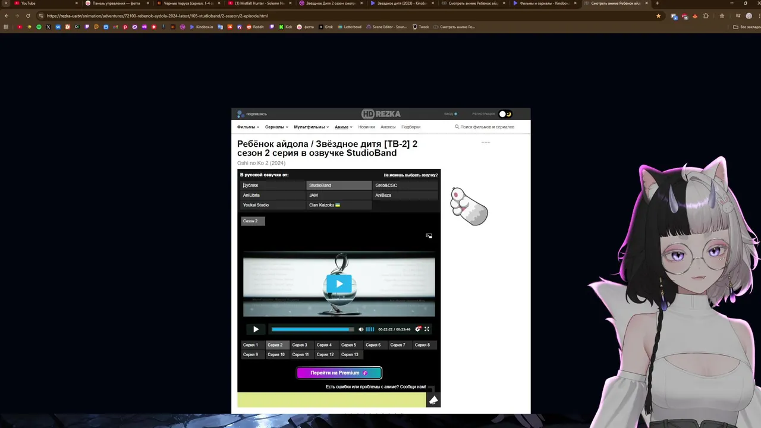Image resolution: width=761 pixels, height=428 pixels.
Task: Click the megaphone report icon
Action: click(433, 400)
